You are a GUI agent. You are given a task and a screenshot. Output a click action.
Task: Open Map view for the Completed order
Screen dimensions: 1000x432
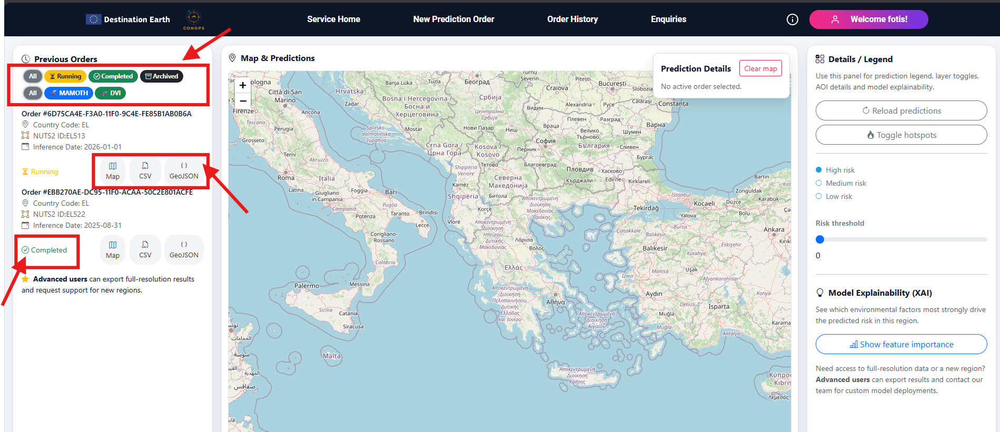point(113,249)
